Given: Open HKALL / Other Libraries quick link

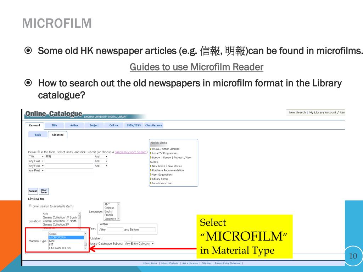Looking at the screenshot, I should [x=166, y=149].
